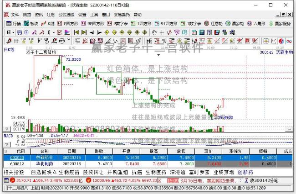
Task: Open the 9T四方形 tool
Action: point(166,23)
